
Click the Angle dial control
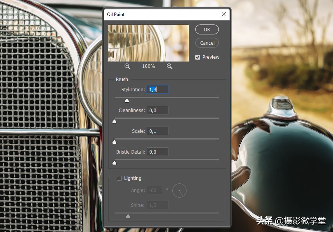(x=179, y=190)
